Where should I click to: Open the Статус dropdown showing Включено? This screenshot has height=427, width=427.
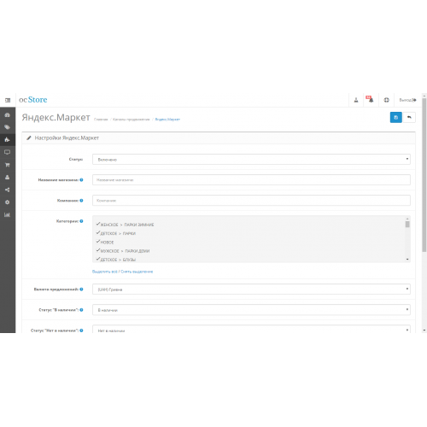click(251, 160)
